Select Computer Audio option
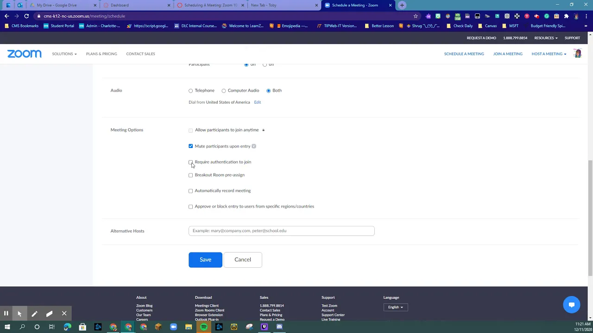 [224, 91]
